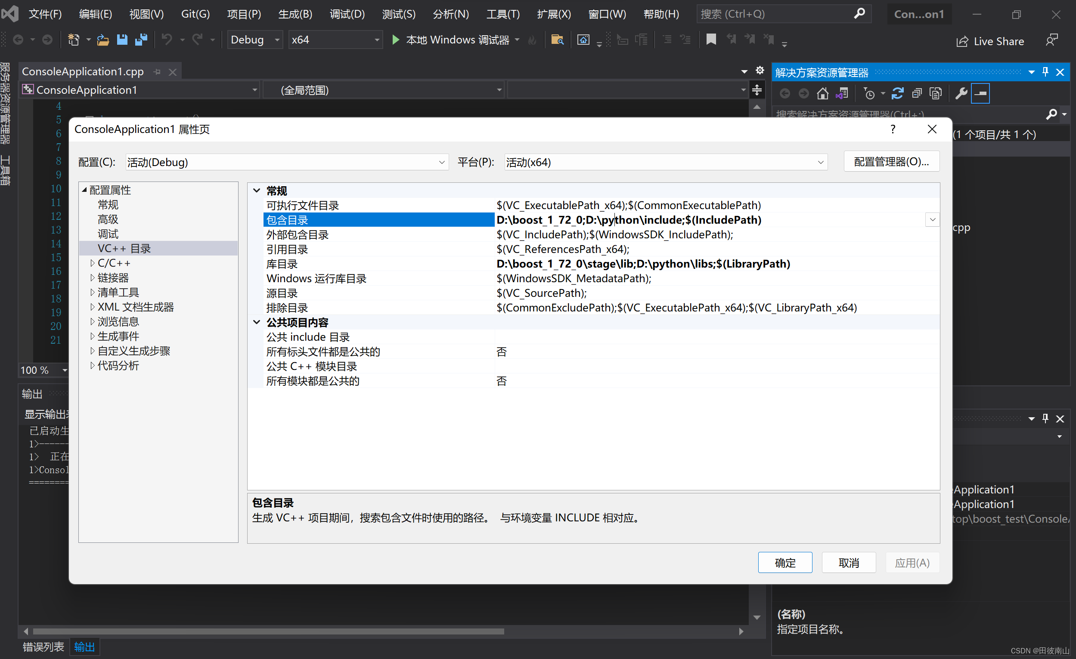Open the 文件(F) menu

coord(45,14)
